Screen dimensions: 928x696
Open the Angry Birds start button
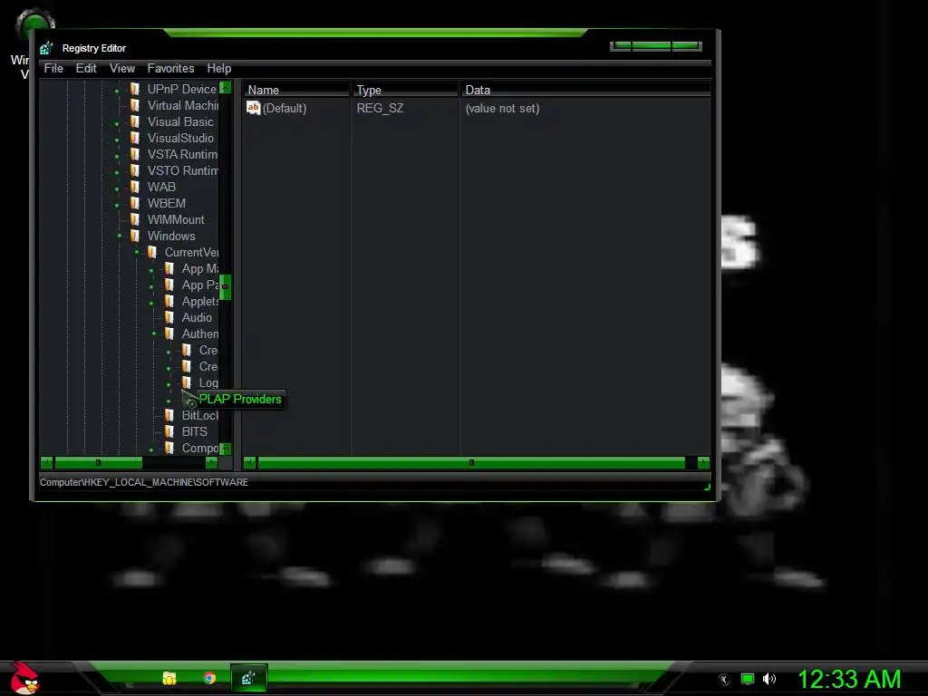[24, 678]
